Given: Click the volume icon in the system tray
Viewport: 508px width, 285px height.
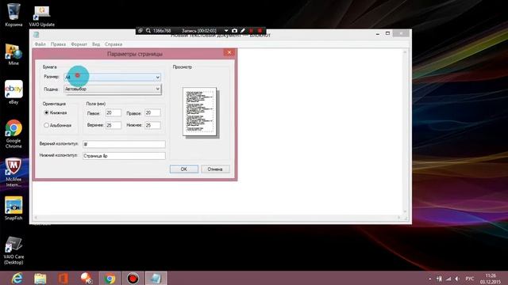Looking at the screenshot, I should coord(457,279).
